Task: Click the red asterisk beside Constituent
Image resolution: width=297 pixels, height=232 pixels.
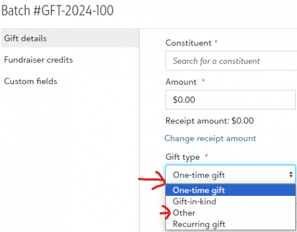Action: (x=216, y=41)
